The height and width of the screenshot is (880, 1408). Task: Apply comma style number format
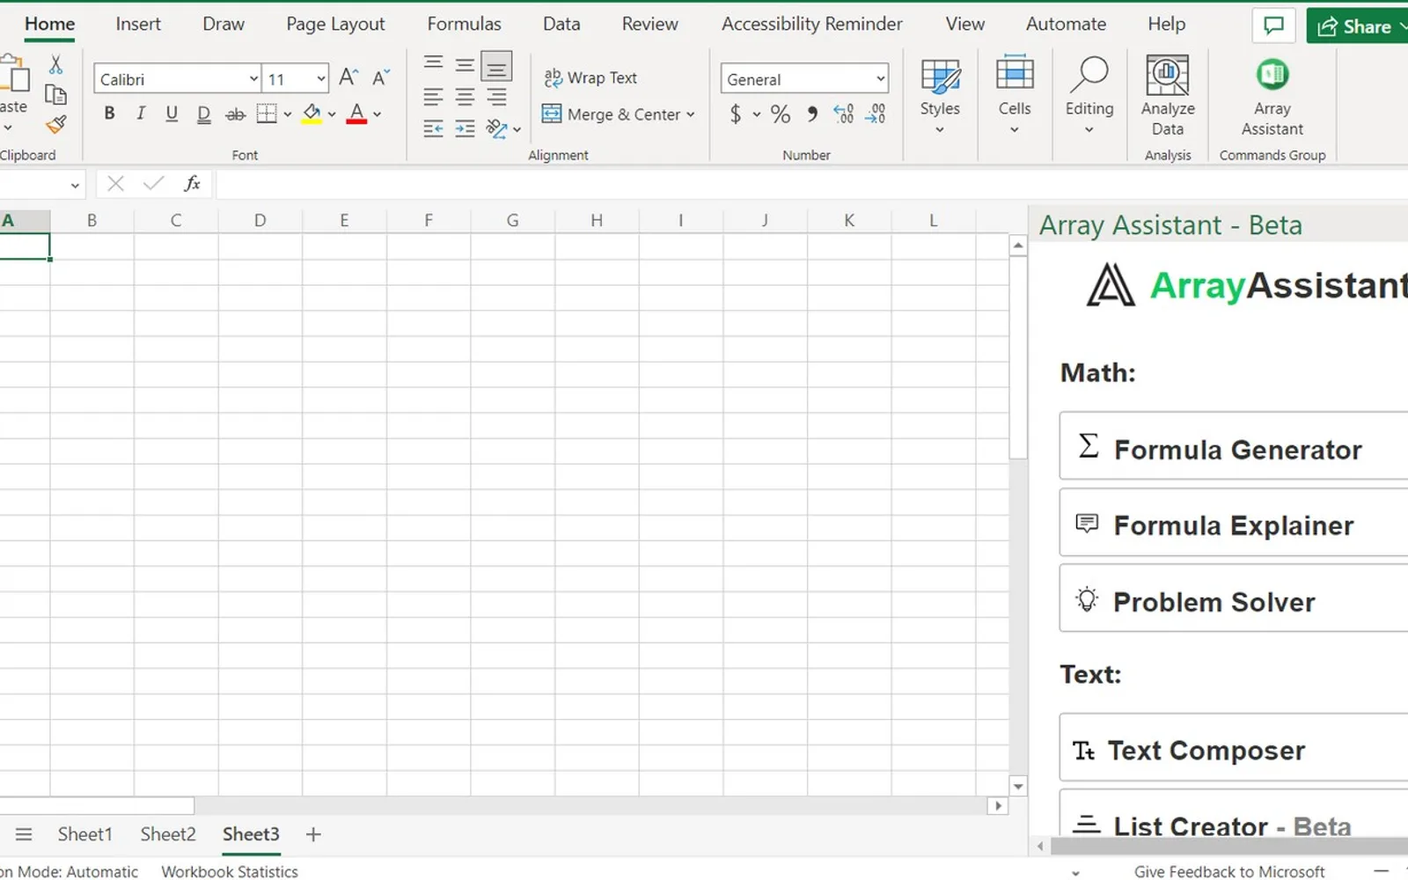(x=812, y=114)
